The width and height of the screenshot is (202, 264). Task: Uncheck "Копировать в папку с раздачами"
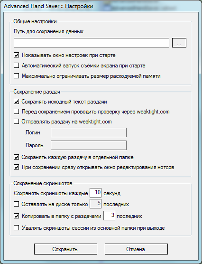[16, 216]
